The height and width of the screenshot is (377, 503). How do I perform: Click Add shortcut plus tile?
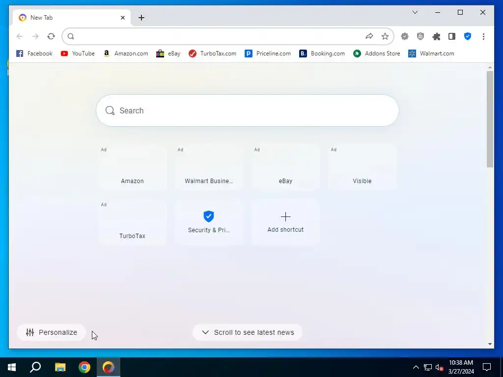pyautogui.click(x=285, y=222)
